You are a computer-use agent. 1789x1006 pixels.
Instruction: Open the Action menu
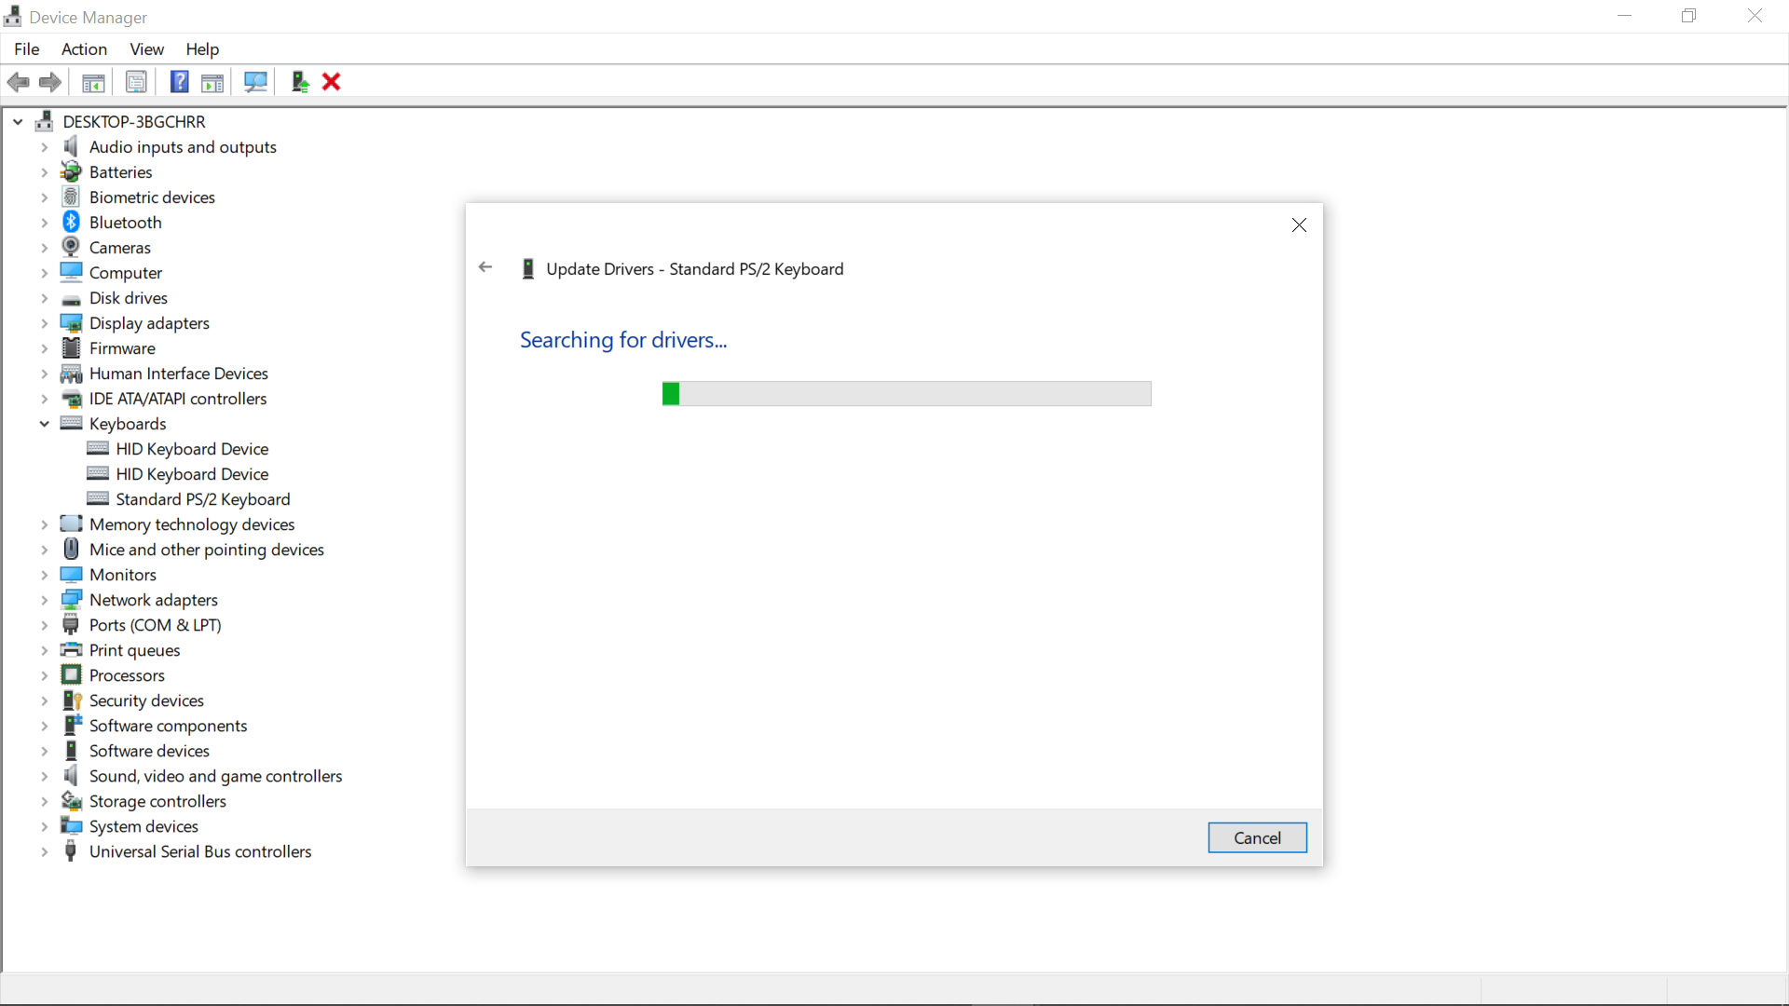point(84,49)
